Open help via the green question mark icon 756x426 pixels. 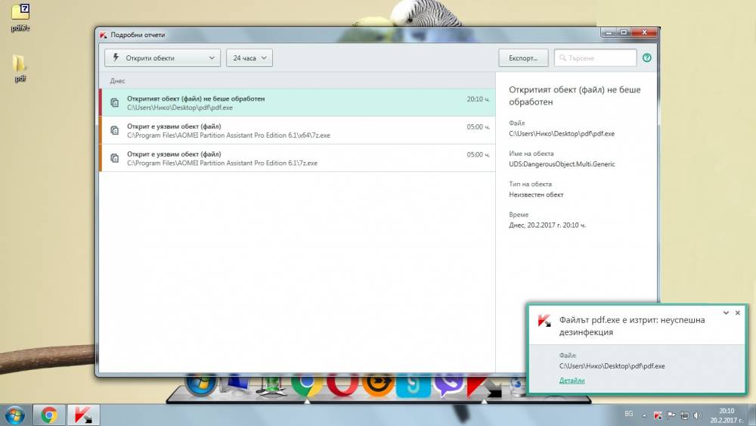pos(647,58)
